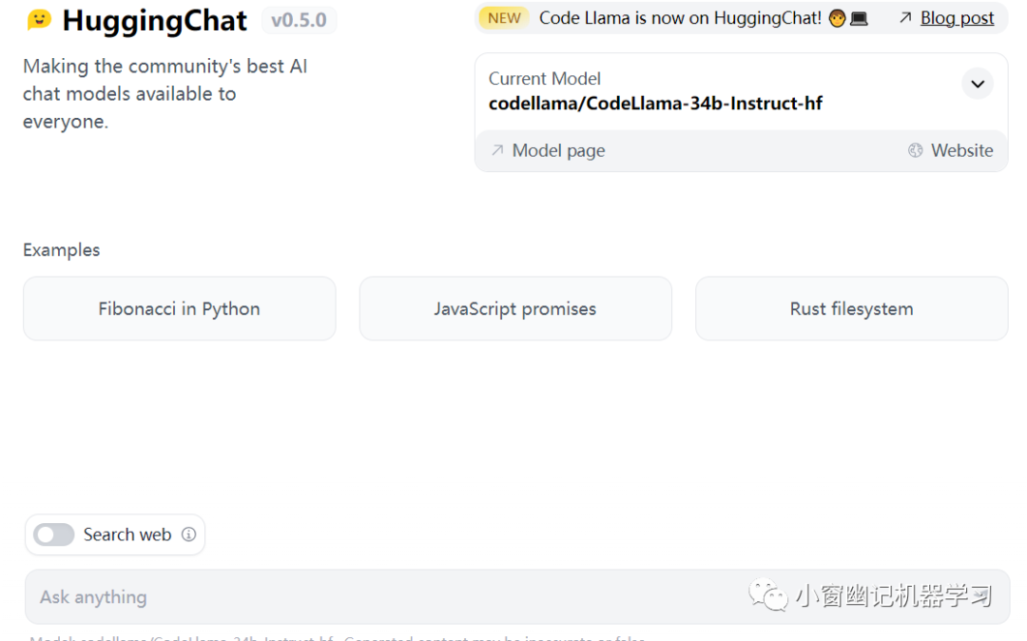Click the HuggingChat smiley logo icon
Viewport: 1027px width, 641px height.
pos(39,20)
